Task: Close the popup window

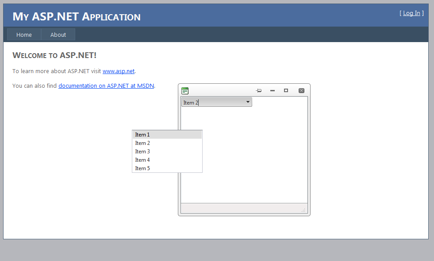Action: point(301,91)
